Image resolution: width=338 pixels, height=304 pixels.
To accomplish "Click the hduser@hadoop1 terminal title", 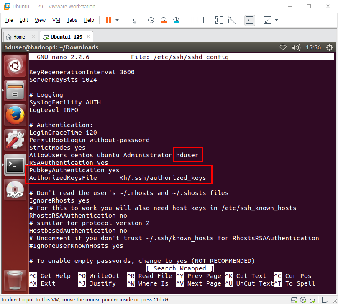I will pos(51,47).
